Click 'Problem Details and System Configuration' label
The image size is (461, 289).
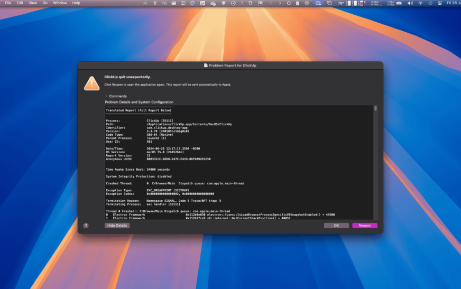click(139, 102)
